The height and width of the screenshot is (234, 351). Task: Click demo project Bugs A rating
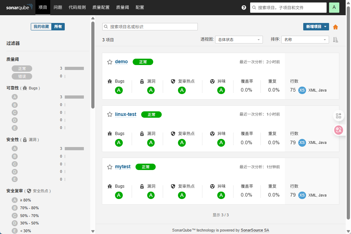(119, 90)
